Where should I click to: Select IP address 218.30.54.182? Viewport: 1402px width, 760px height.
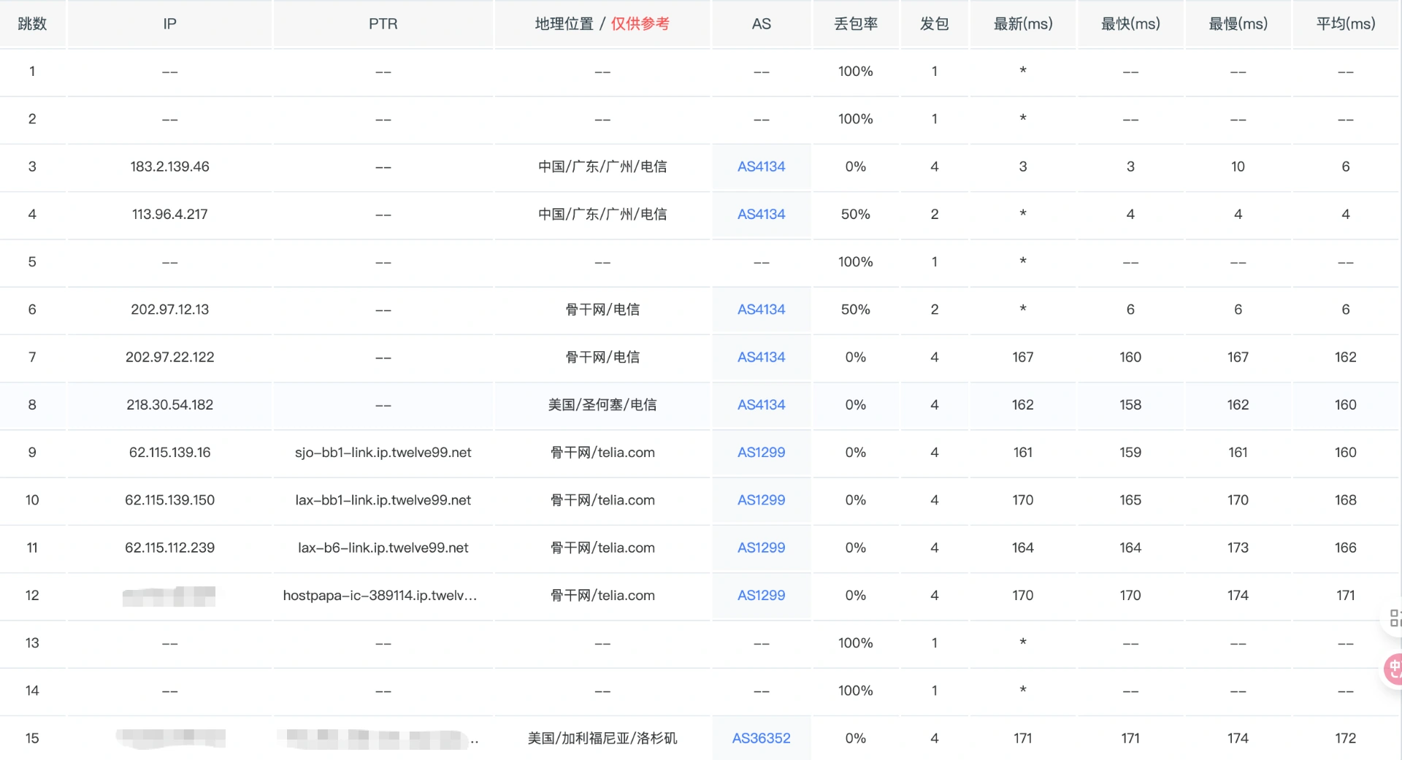click(x=169, y=404)
